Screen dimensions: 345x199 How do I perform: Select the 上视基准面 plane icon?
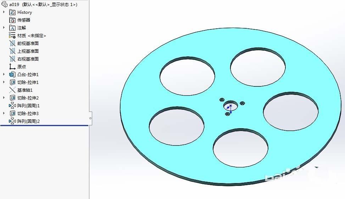[x=12, y=51]
